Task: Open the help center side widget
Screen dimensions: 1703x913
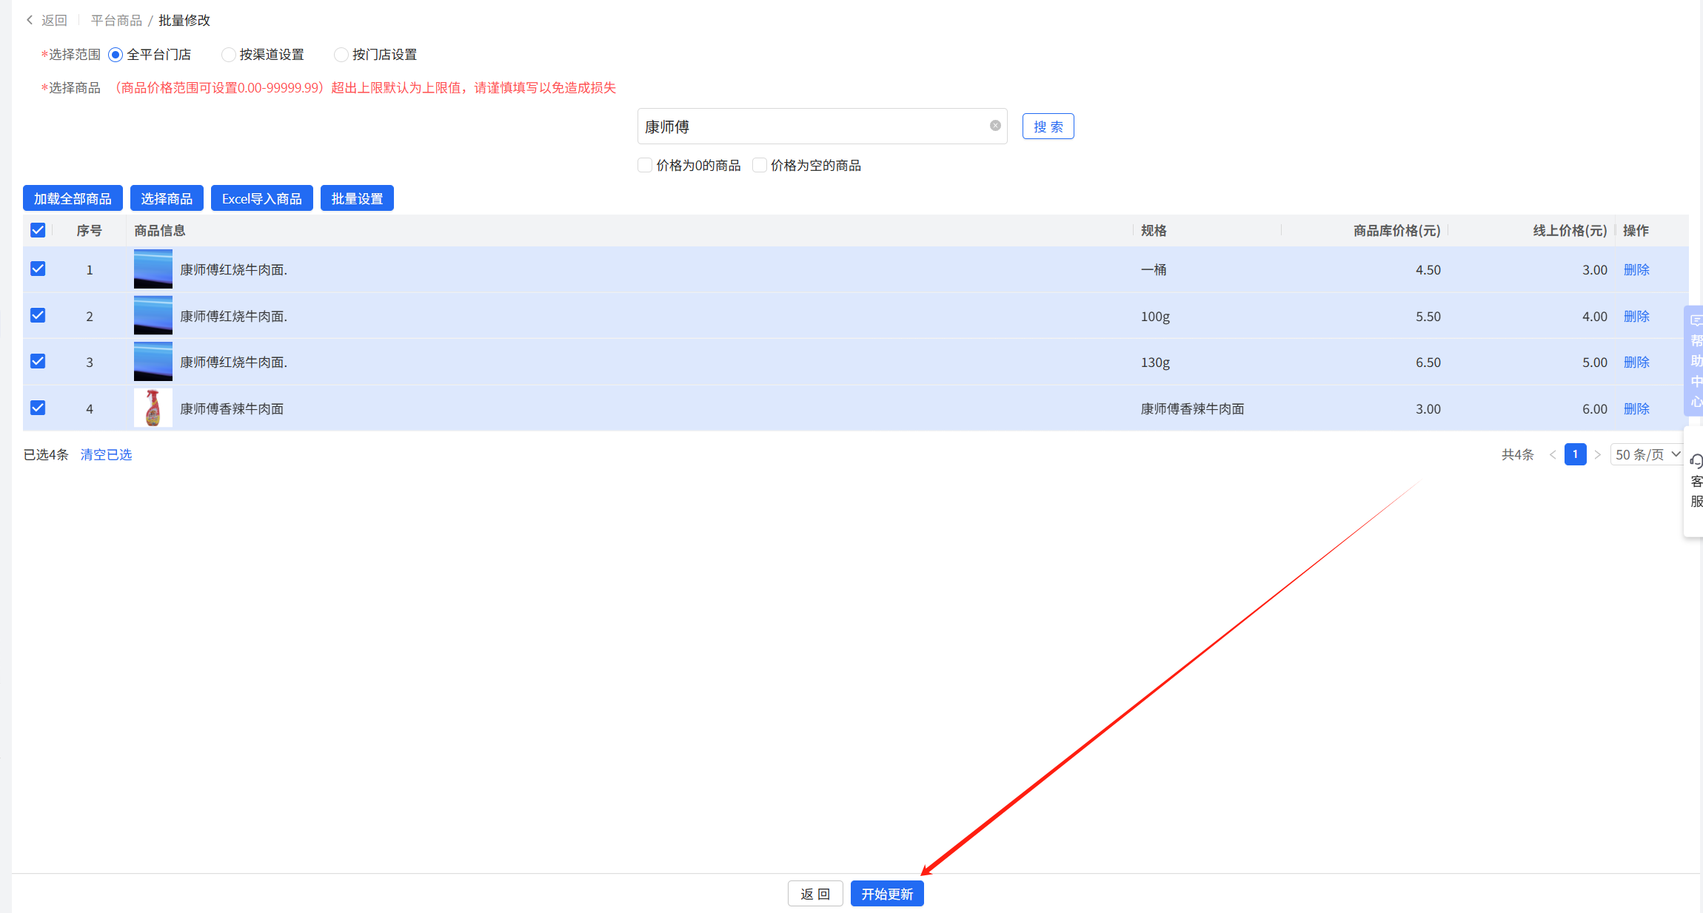Action: coord(1695,361)
